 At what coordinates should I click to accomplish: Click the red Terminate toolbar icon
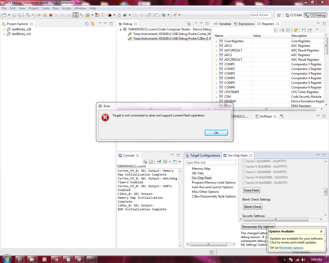(x=51, y=15)
